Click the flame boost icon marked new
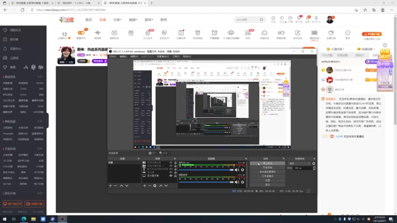Viewport: 397px width, 223px height. click(x=147, y=33)
